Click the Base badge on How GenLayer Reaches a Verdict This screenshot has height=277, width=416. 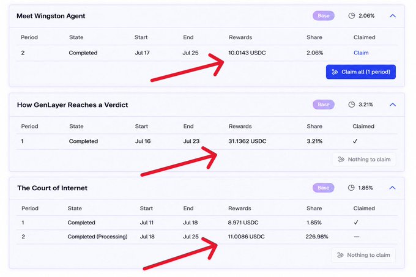coord(324,105)
